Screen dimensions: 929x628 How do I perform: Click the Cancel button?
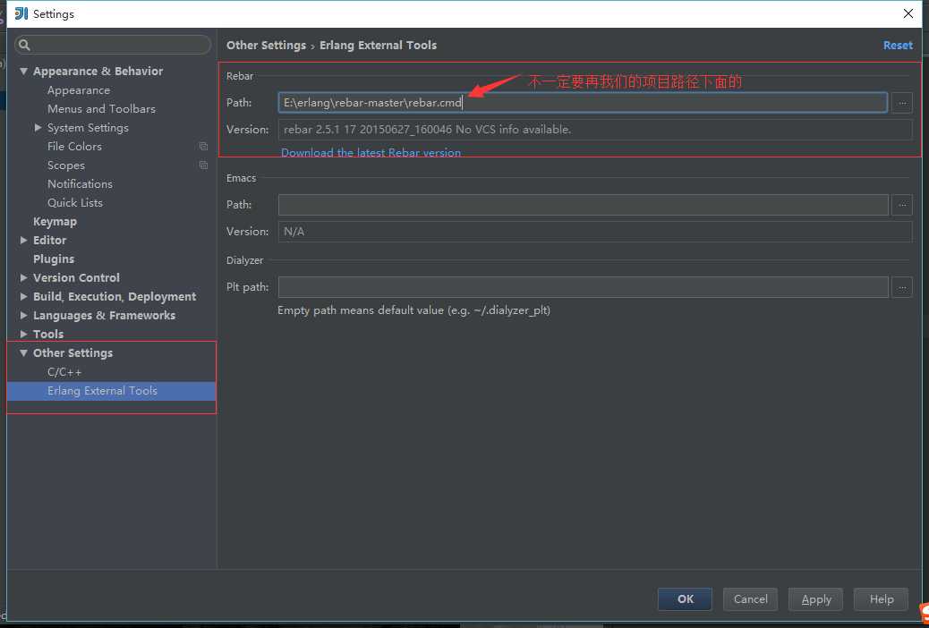[750, 599]
